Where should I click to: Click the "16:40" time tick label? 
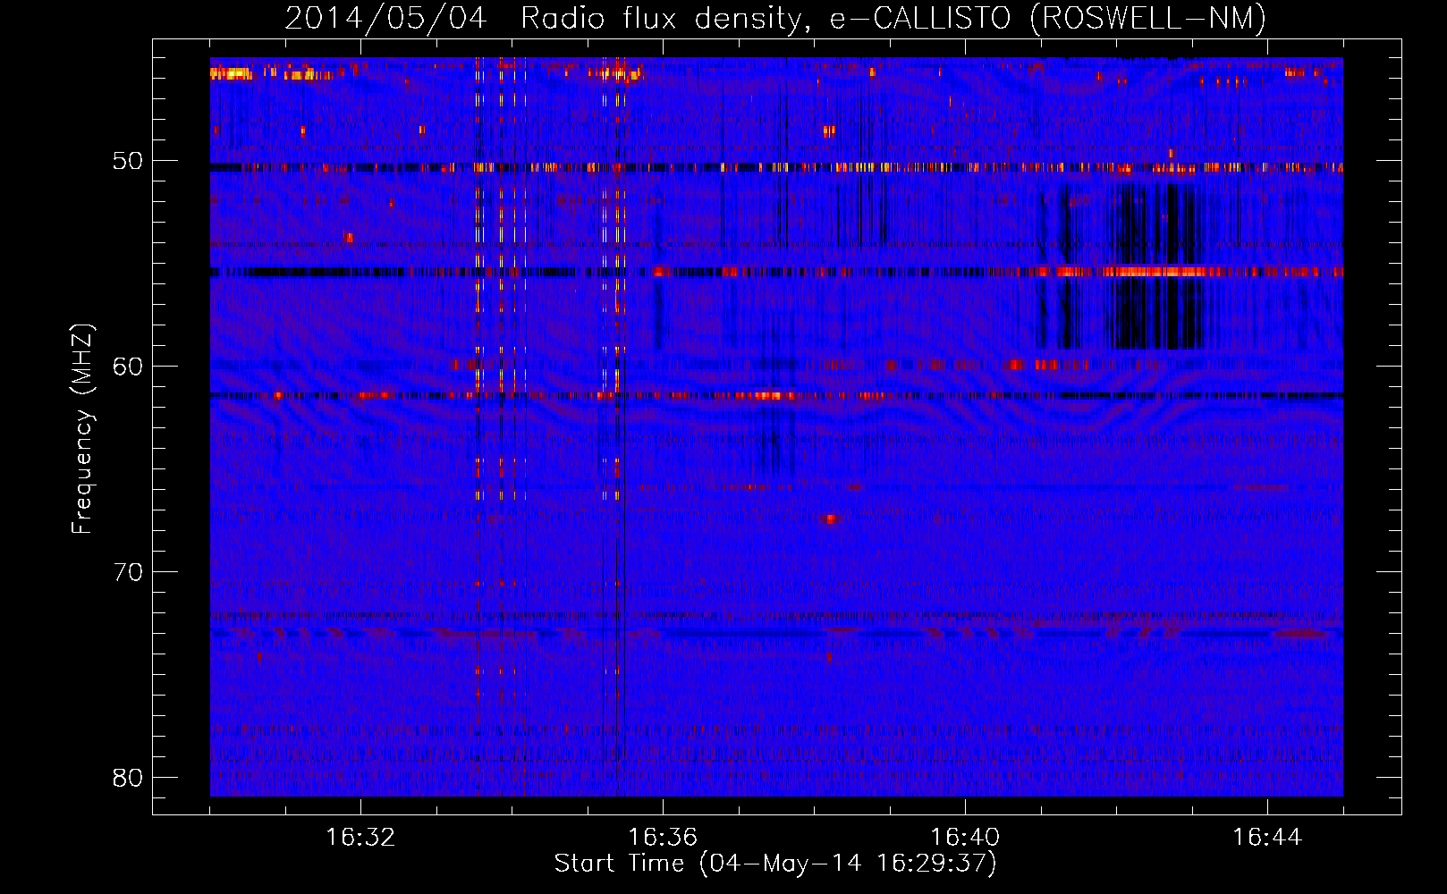[965, 838]
